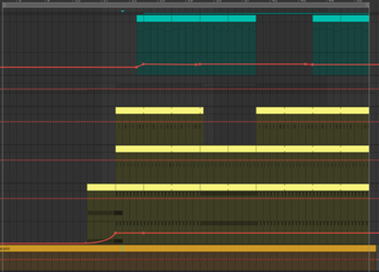Click the loop brace end handle
Viewport: 379px width, 272px height.
[367, 5]
